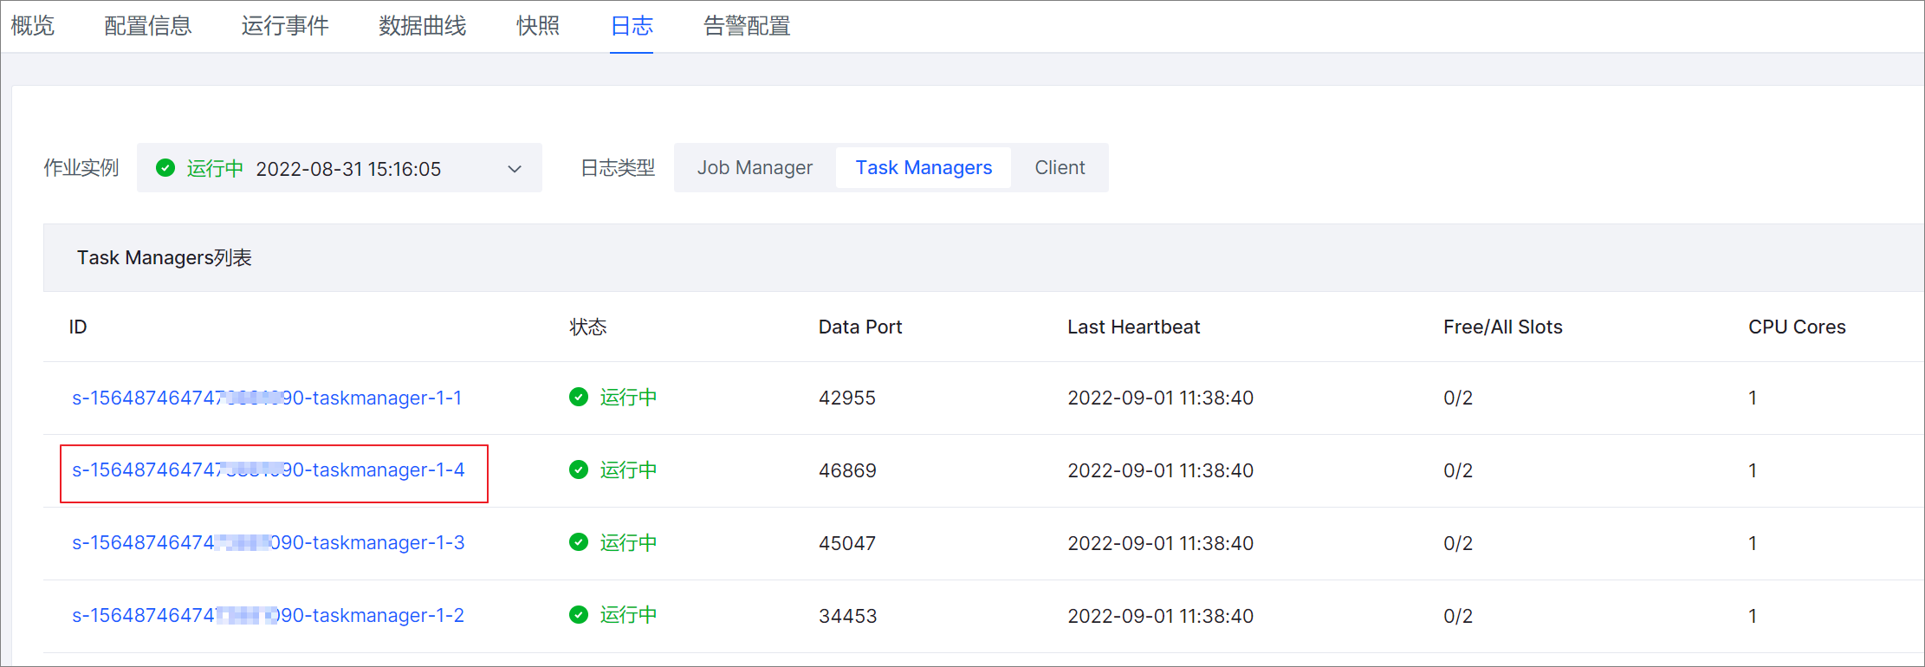Choose Task Managers log type
The width and height of the screenshot is (1925, 667).
pyautogui.click(x=924, y=168)
